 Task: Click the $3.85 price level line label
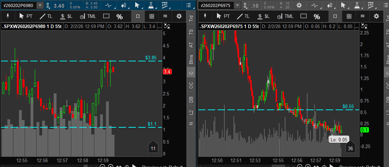pyautogui.click(x=150, y=57)
